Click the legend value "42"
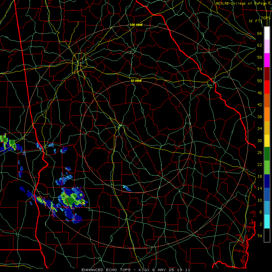 [x=260, y=105]
